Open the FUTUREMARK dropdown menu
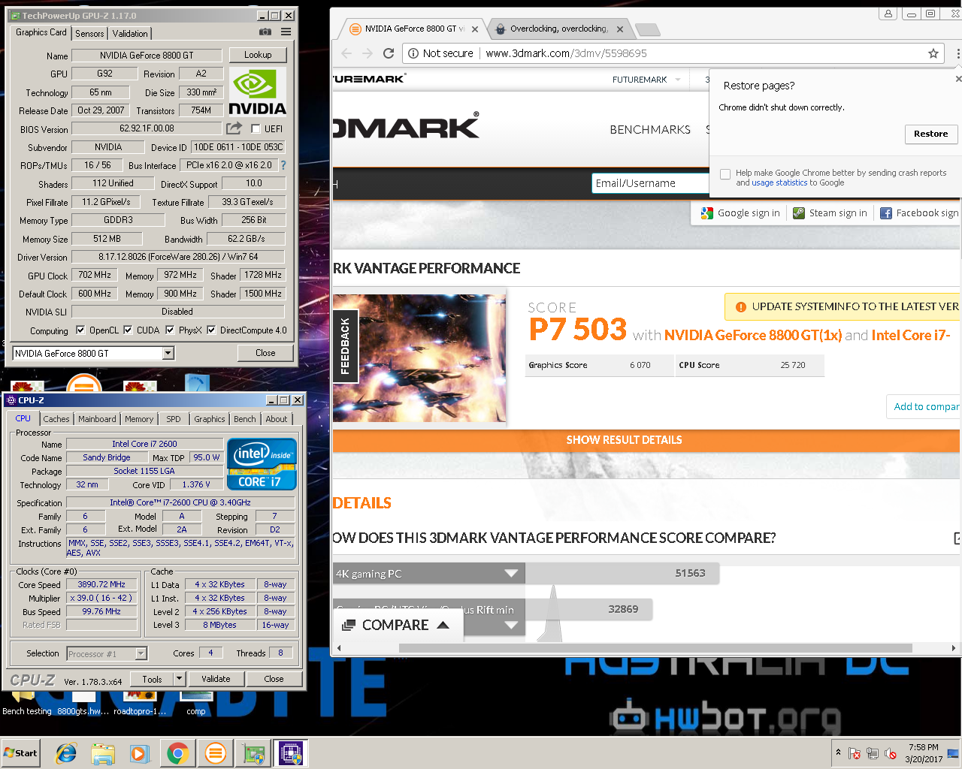The width and height of the screenshot is (962, 769). pyautogui.click(x=647, y=80)
